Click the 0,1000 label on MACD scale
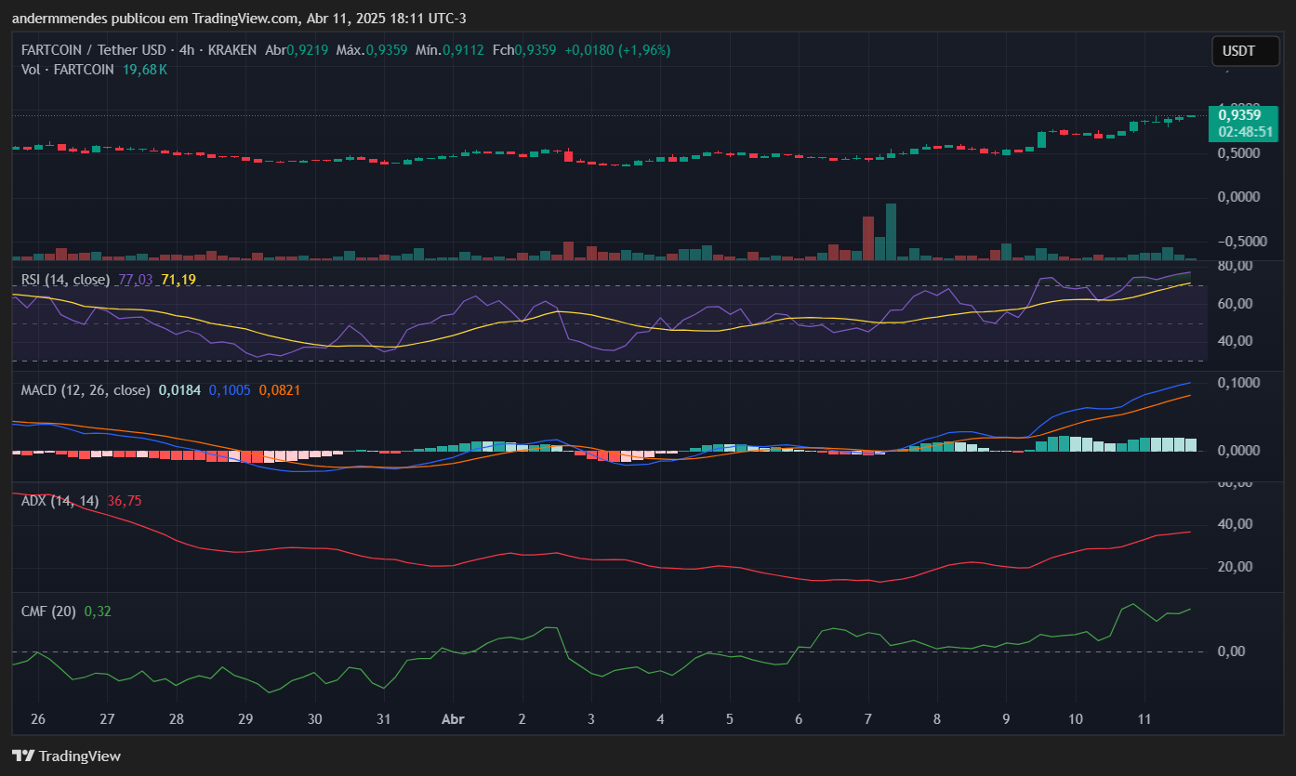1296x776 pixels. [1237, 383]
